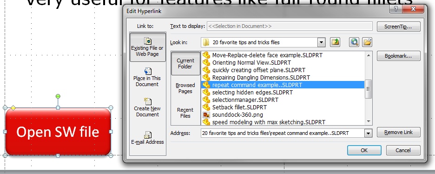Click the file list scrollbar thumb
The height and width of the screenshot is (174, 435).
(369, 89)
